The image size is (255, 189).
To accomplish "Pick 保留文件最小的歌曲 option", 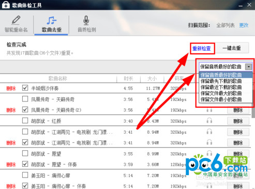I will coord(226,99).
